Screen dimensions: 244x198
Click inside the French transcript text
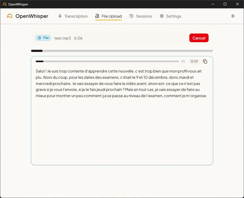(x=121, y=84)
